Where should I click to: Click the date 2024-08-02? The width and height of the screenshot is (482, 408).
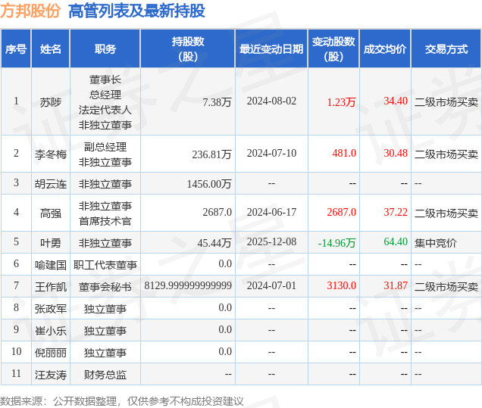271,101
